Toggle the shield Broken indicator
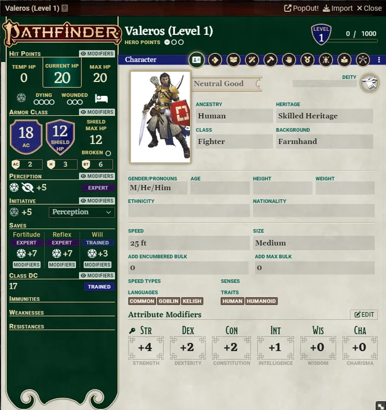The height and width of the screenshot is (410, 386). [108, 153]
